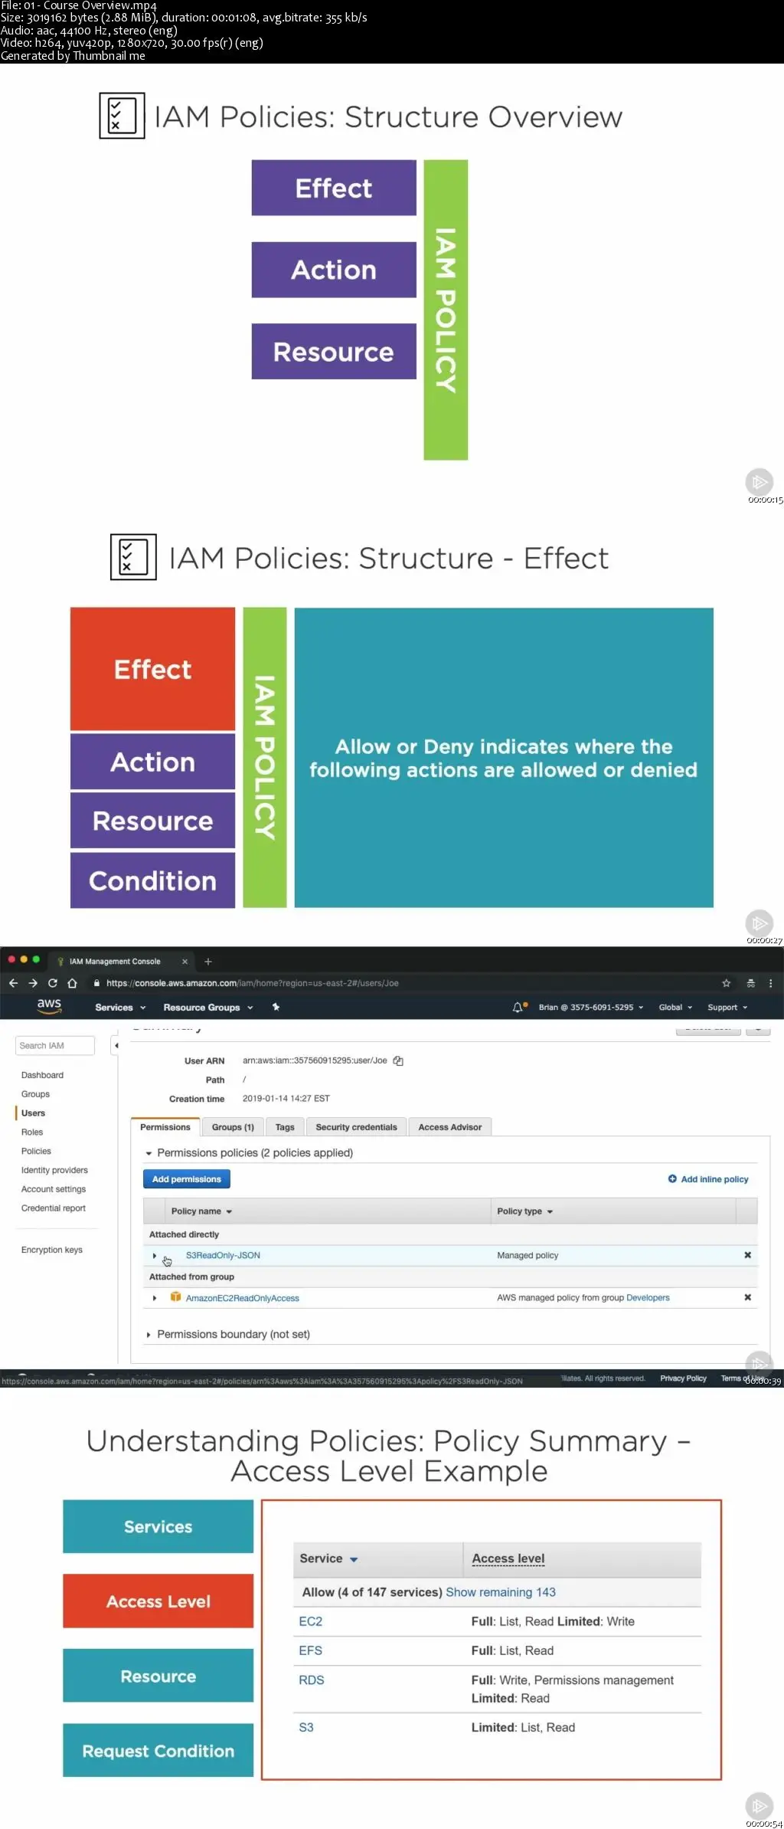Click the site lock icon in address bar

(x=96, y=983)
